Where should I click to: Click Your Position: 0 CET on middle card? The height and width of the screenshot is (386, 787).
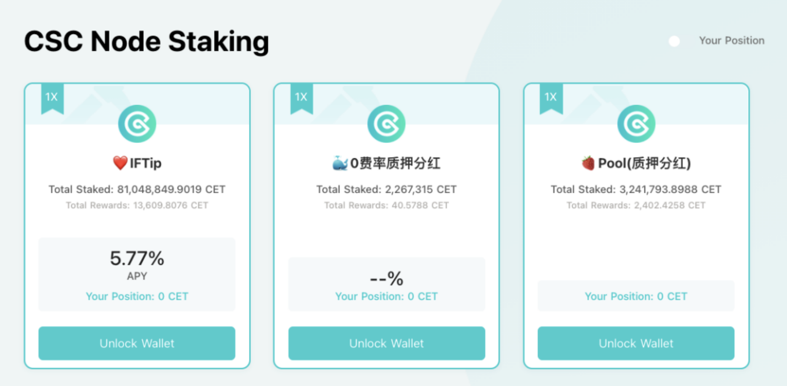pos(386,296)
